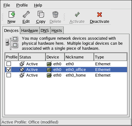The width and height of the screenshot is (132, 126).
Task: Click the red Deactivate X icon
Action: pyautogui.click(x=100, y=14)
